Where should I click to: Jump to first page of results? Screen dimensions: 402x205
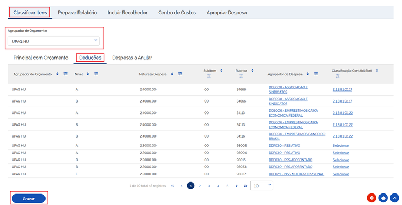[172, 186]
